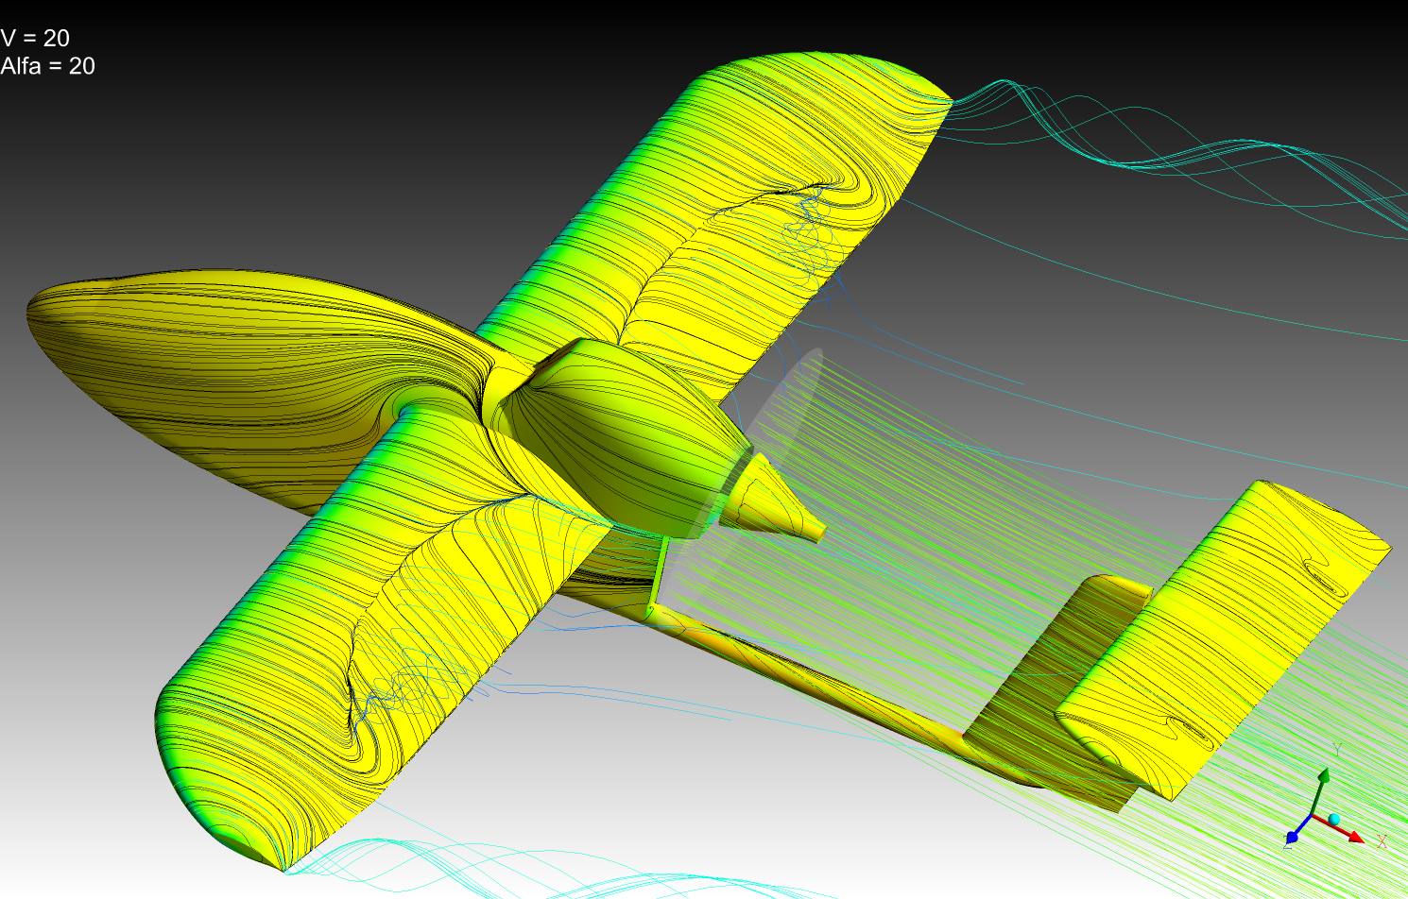
Task: Click the blue Z axis arrowhead
Action: pos(1293,836)
